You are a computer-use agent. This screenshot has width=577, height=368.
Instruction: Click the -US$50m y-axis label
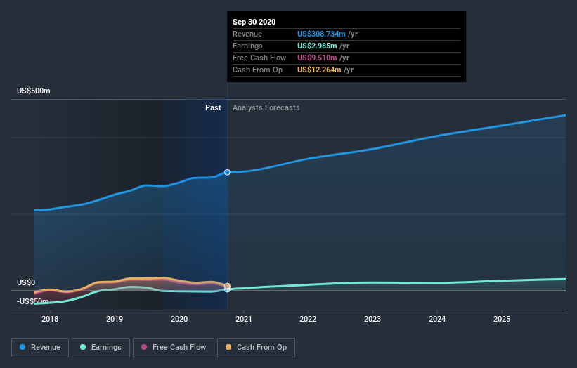pyautogui.click(x=33, y=301)
